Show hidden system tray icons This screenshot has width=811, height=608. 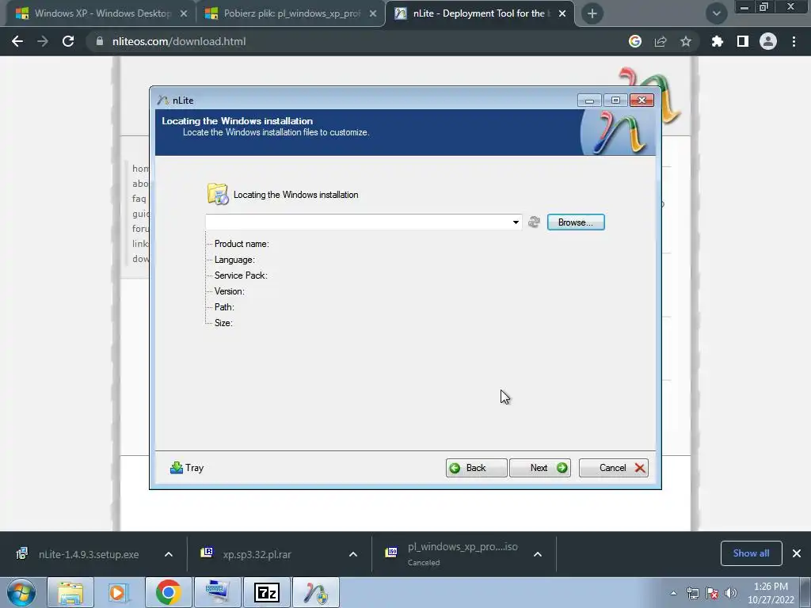click(x=673, y=593)
